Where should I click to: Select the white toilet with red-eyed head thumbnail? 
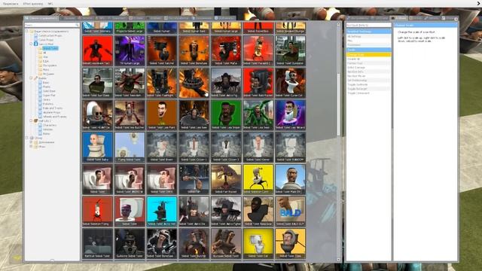[290, 83]
